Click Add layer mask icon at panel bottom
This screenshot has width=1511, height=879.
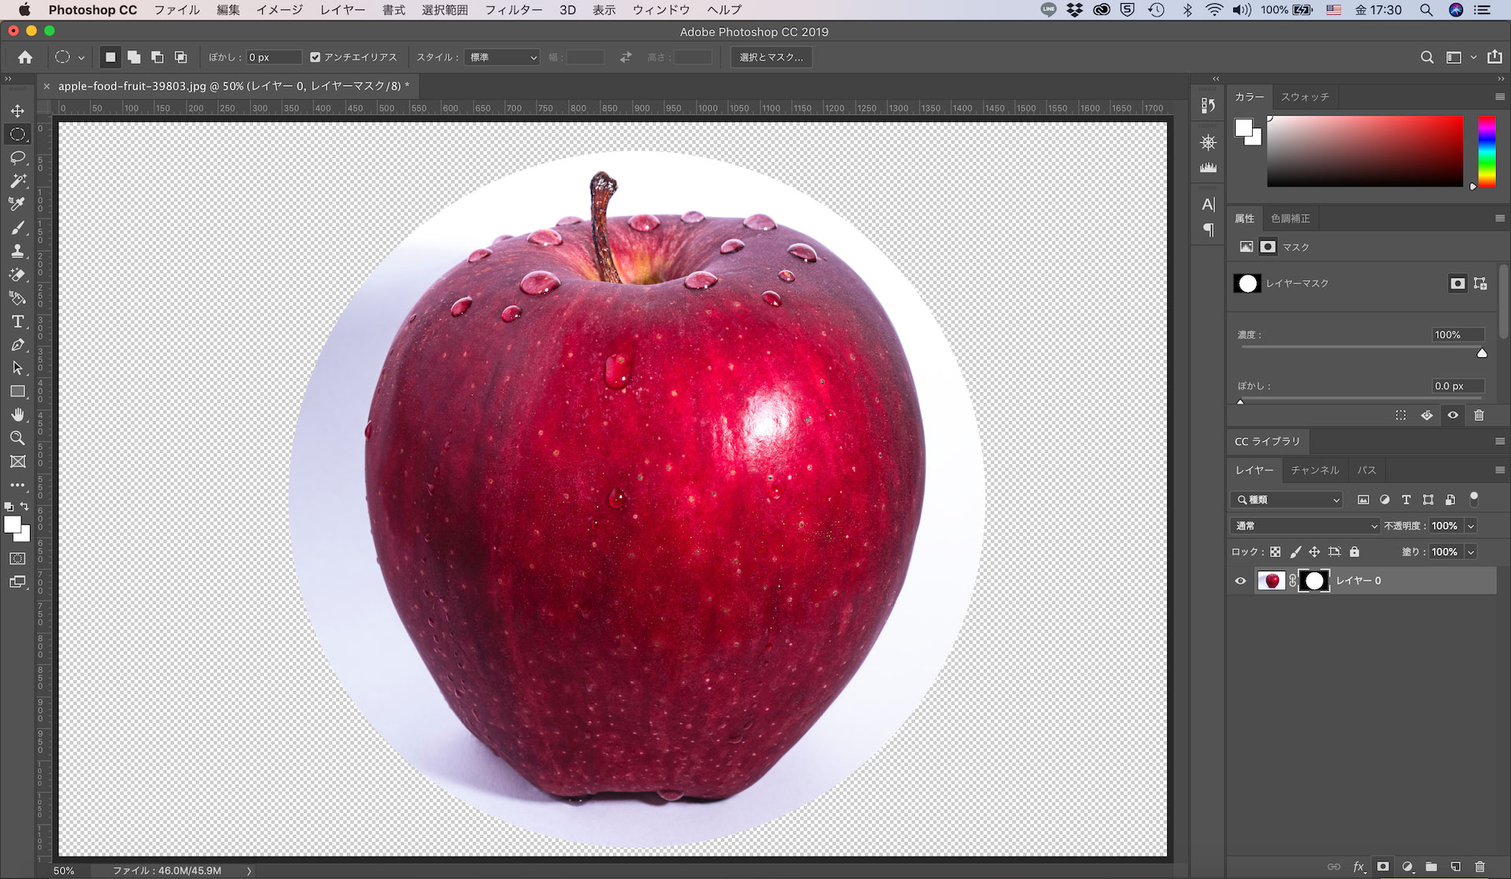point(1383,866)
